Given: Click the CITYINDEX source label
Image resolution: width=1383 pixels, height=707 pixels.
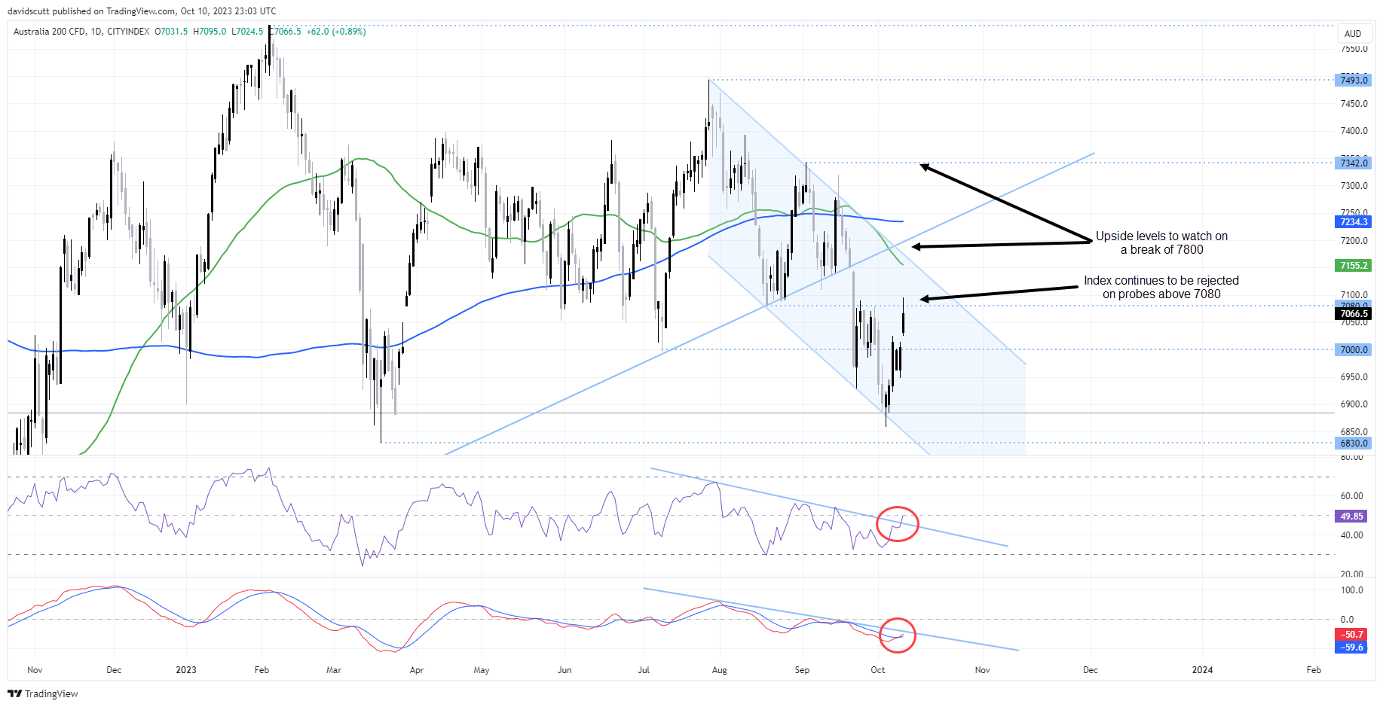Looking at the screenshot, I should click(x=128, y=32).
